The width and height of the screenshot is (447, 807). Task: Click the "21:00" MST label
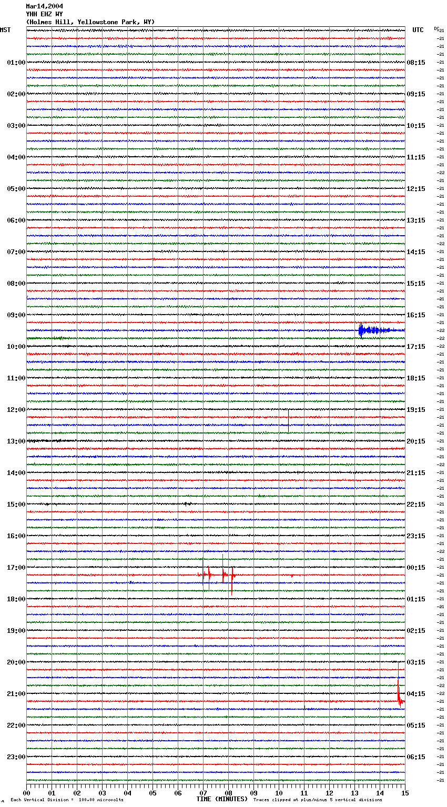[16, 694]
